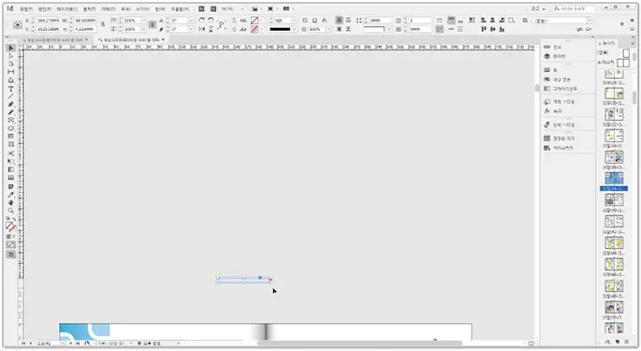Select the Page tool
The image size is (641, 351).
pos(11,64)
